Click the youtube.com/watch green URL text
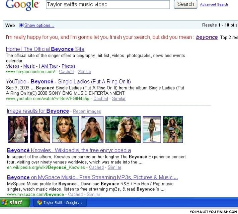Screen dimensions: 238x214 (48, 99)
